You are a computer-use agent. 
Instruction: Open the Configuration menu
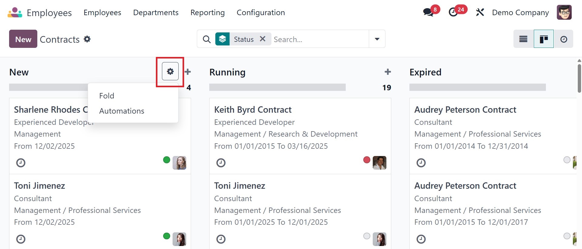pos(261,12)
